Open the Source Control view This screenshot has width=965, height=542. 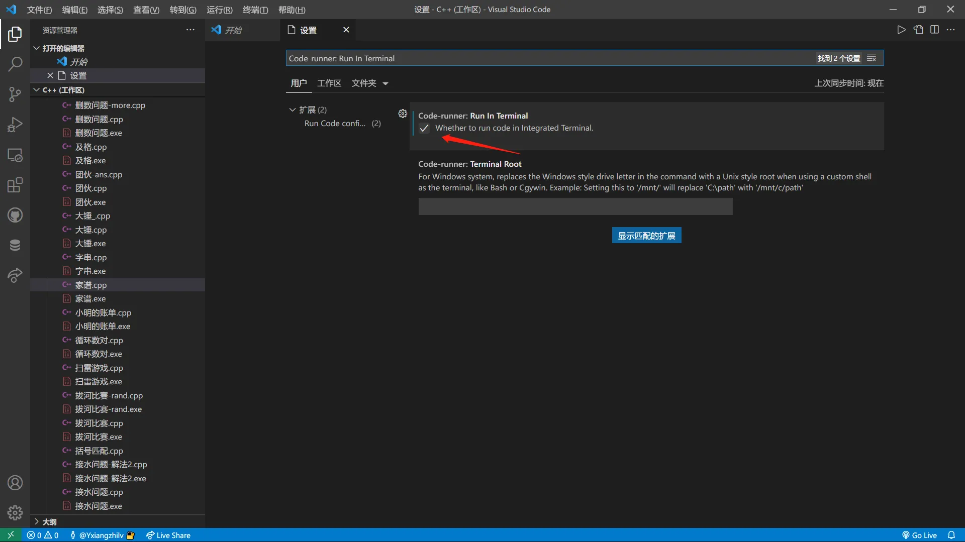coord(15,94)
